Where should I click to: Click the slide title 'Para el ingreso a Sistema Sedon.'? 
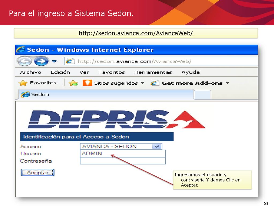71,13
